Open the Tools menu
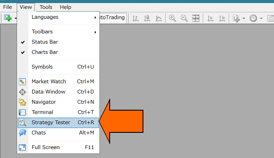274x158 pixels. [x=46, y=7]
